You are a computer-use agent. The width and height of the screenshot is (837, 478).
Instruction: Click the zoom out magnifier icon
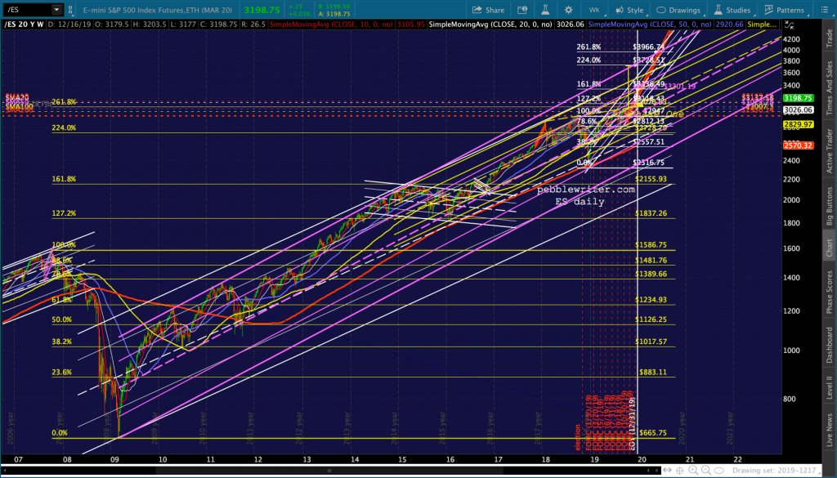(707, 471)
